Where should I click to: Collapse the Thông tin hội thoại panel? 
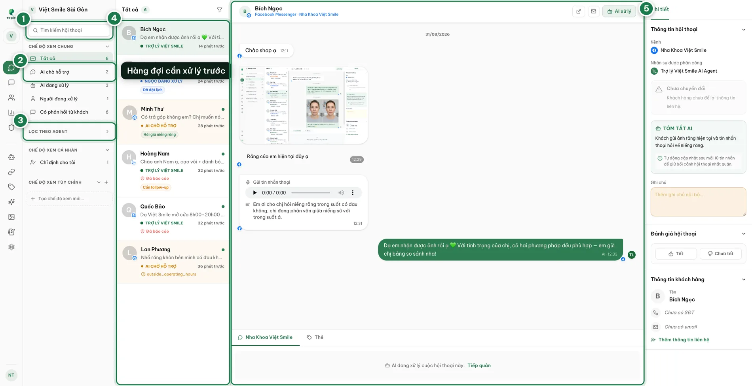pos(744,30)
